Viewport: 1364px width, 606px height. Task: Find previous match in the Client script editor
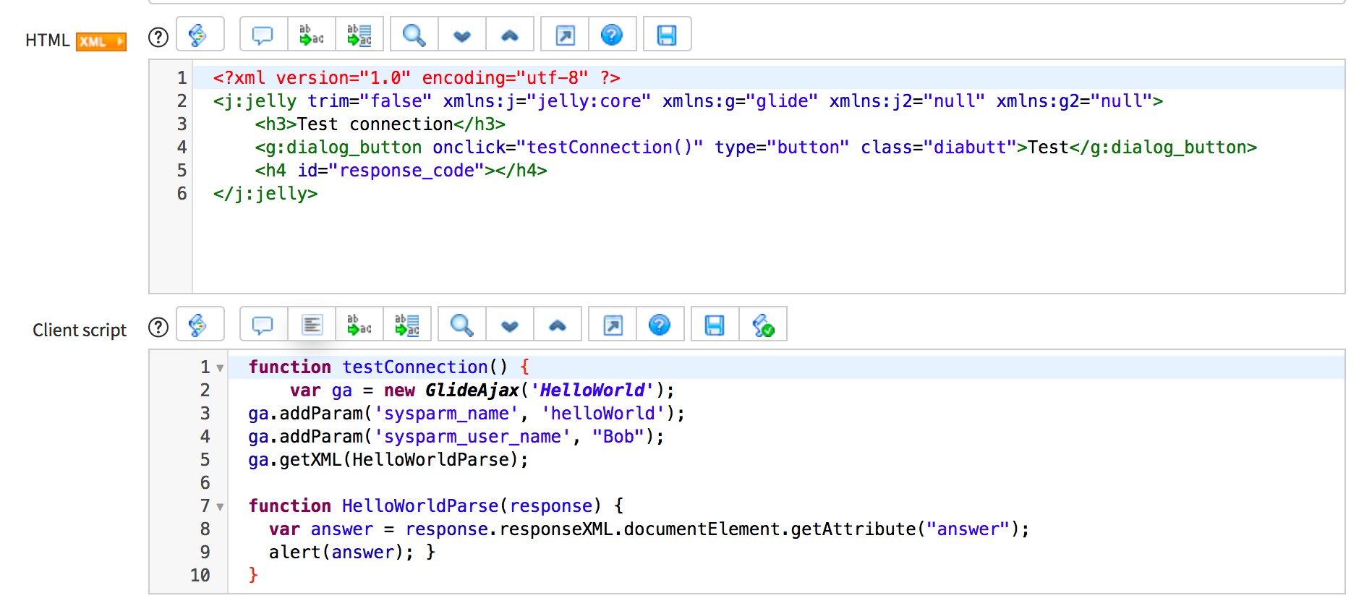tap(558, 325)
